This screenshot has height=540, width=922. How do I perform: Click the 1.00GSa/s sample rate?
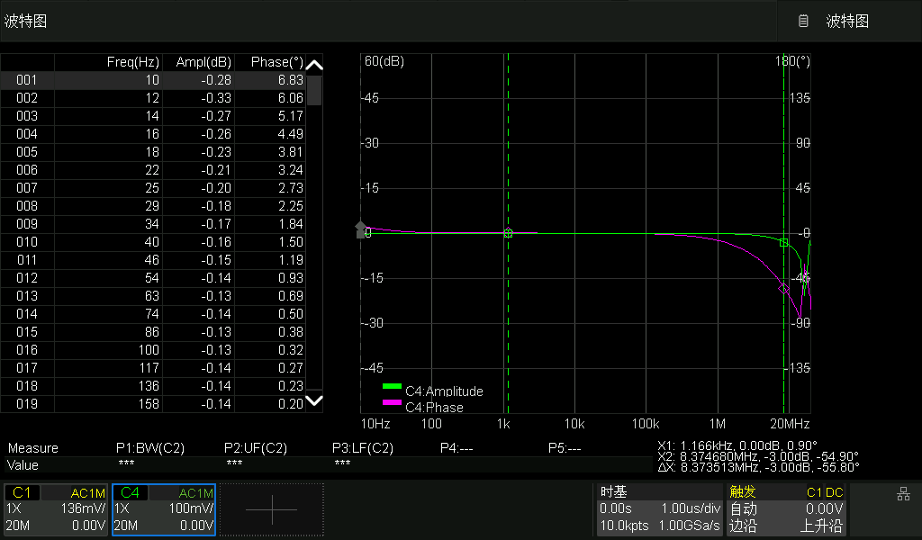coord(689,526)
